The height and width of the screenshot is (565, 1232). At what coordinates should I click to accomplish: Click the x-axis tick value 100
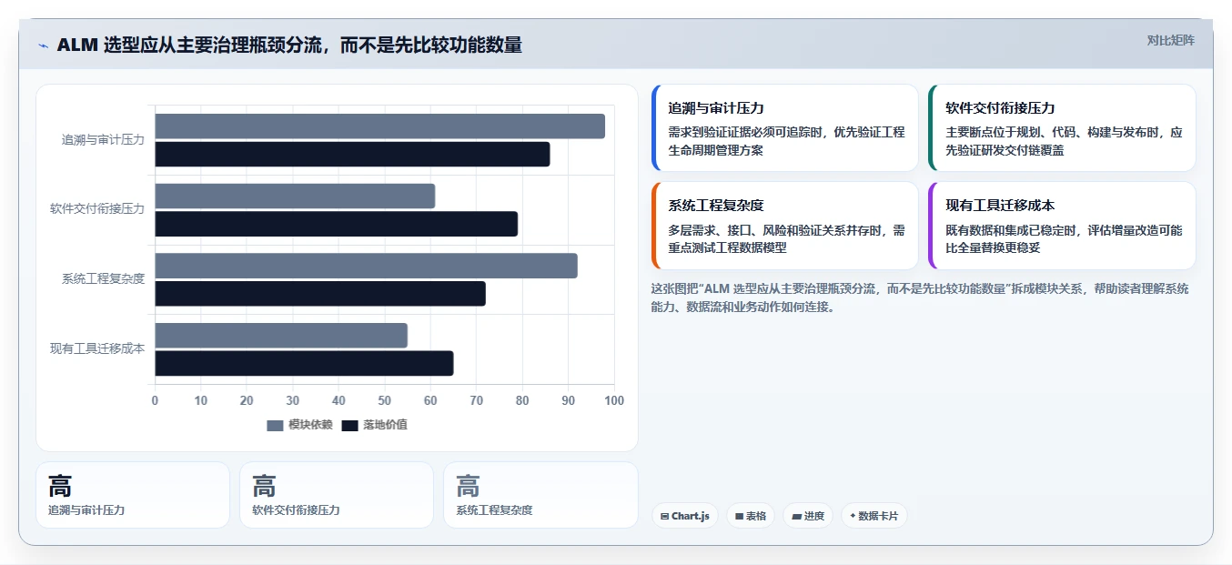614,400
